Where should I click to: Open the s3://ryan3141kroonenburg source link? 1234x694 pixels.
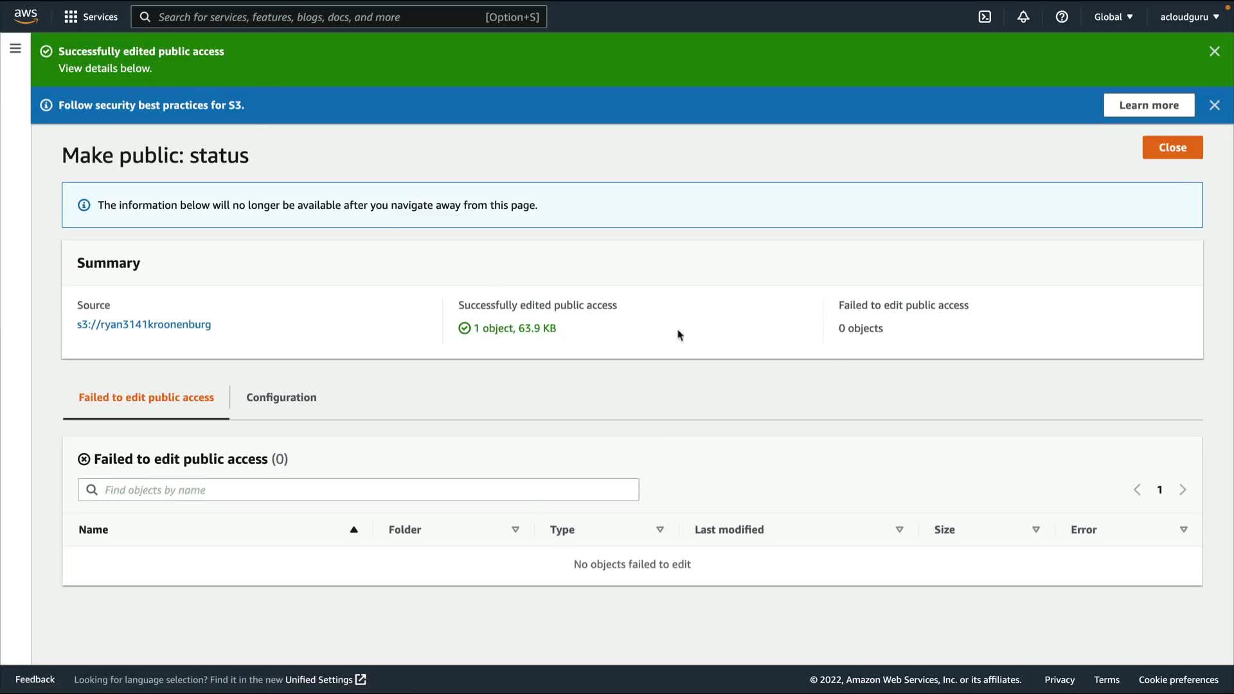pos(144,325)
